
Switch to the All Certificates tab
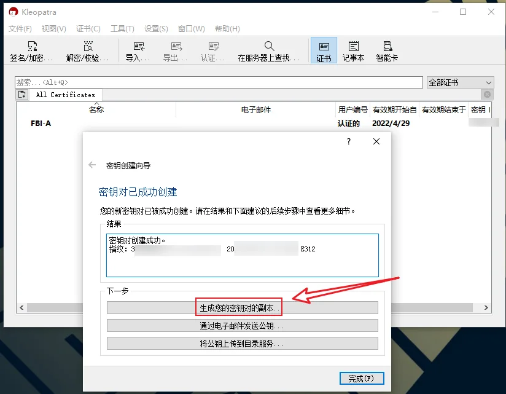(65, 95)
